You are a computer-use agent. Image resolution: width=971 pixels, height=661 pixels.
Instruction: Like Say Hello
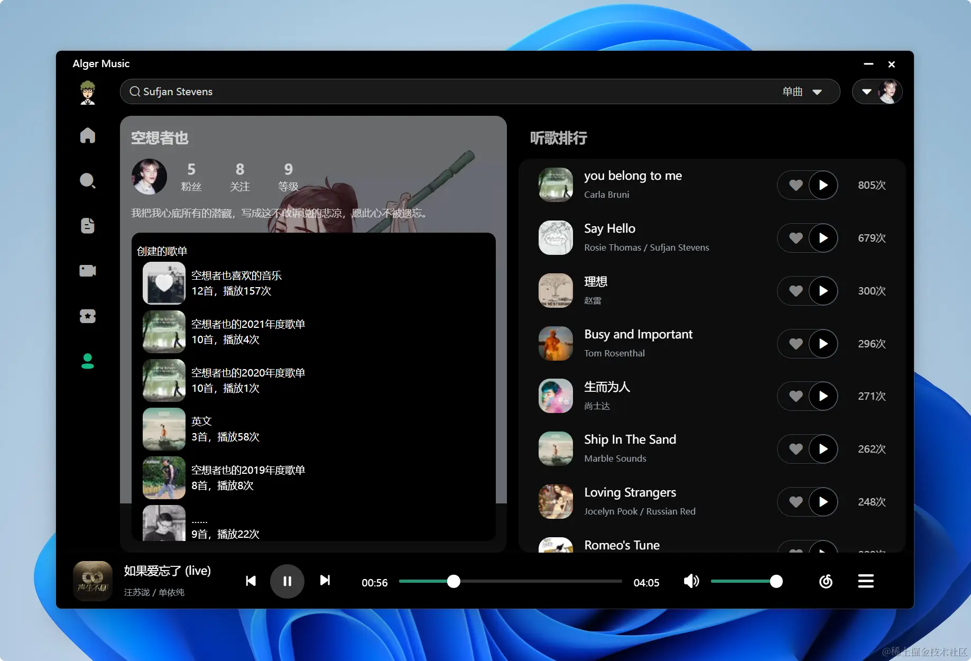[x=796, y=238]
